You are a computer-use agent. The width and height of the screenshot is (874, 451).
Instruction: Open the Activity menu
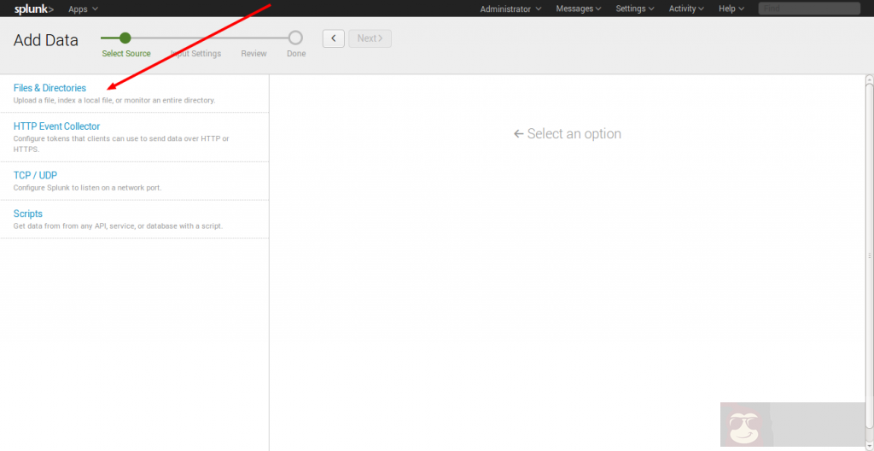686,9
